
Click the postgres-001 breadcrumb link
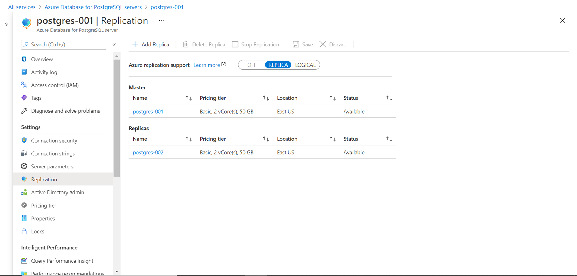point(167,7)
